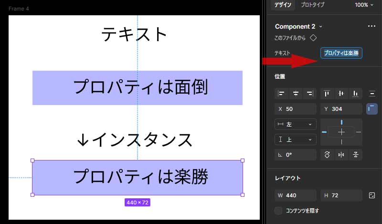382x224 pixels.
Task: Go to main component diamond icon
Action: (313, 38)
